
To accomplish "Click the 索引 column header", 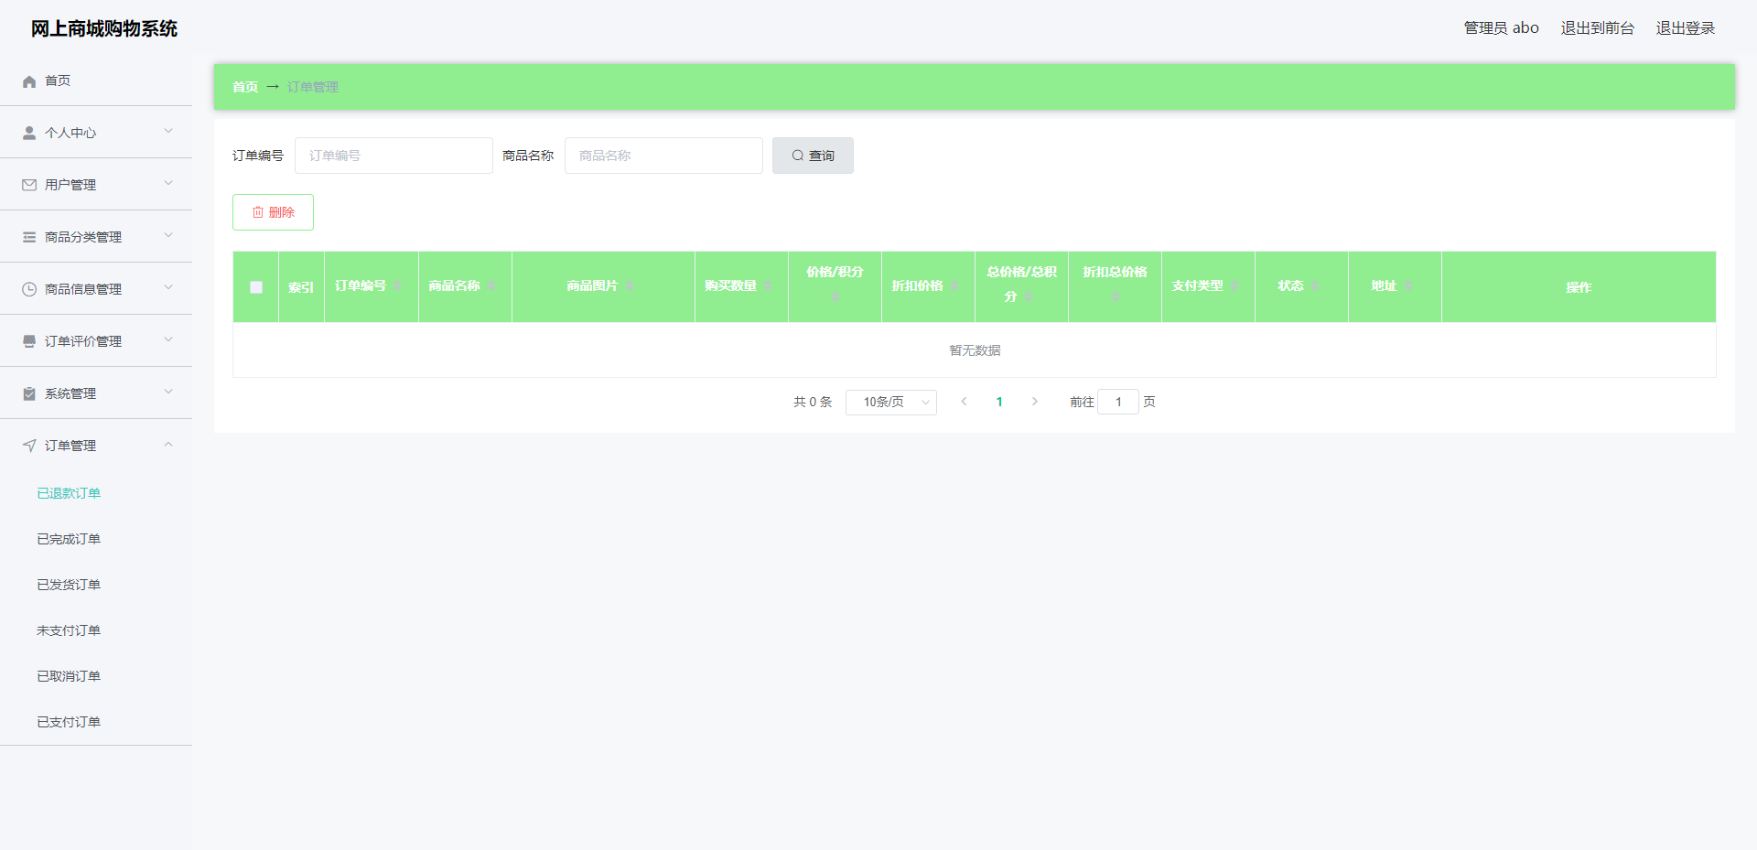I will [301, 287].
